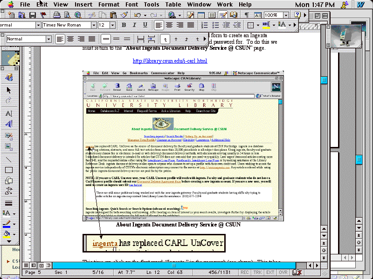The width and height of the screenshot is (373, 279).
Task: Click the Select Browse Object circle button
Action: (324, 251)
